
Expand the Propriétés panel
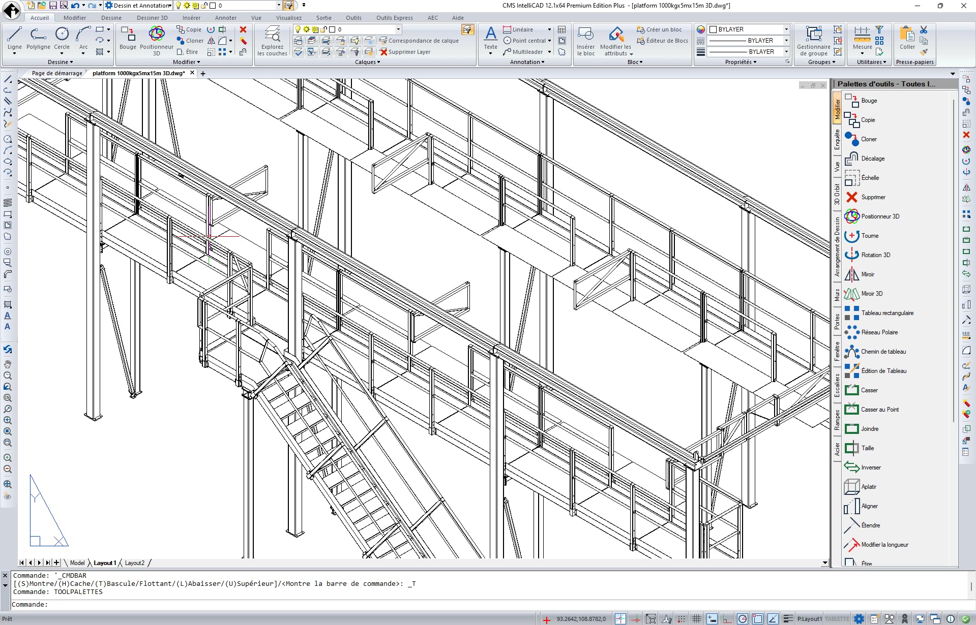(741, 62)
